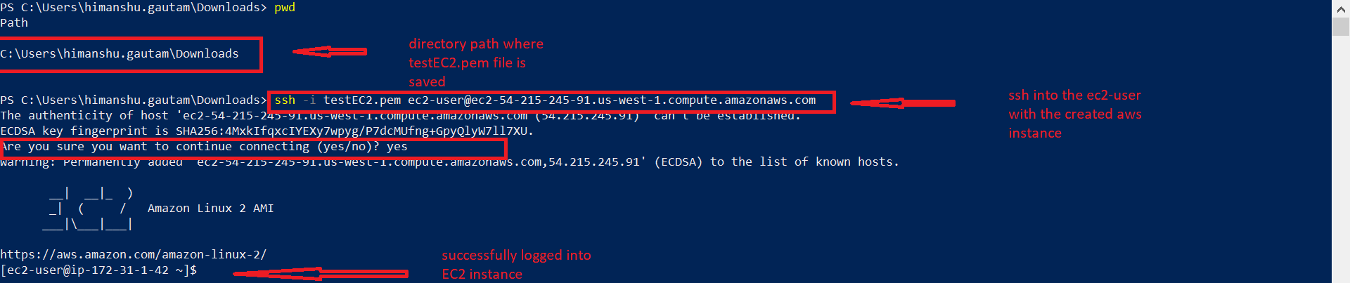The height and width of the screenshot is (283, 1350).
Task: Open the aws.amazon.com/amazon-linux-2 URL
Action: pyautogui.click(x=134, y=255)
